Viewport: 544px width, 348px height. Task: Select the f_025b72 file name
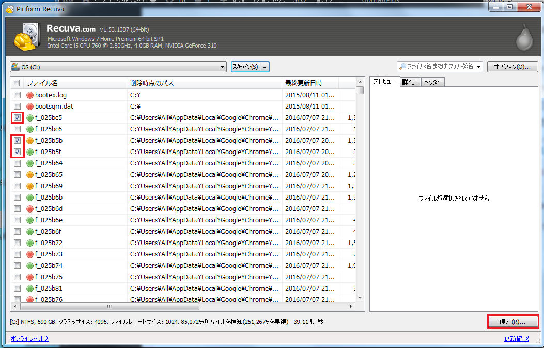pyautogui.click(x=49, y=243)
